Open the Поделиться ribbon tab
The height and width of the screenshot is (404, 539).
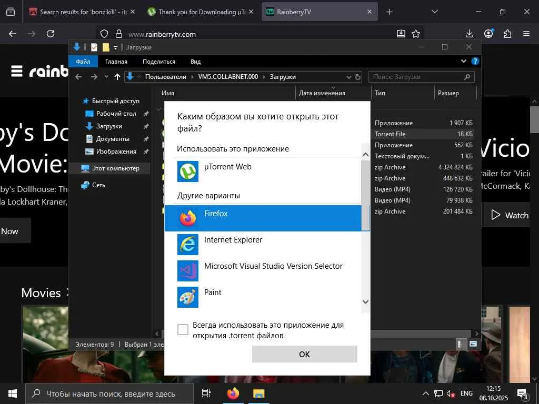pos(159,62)
